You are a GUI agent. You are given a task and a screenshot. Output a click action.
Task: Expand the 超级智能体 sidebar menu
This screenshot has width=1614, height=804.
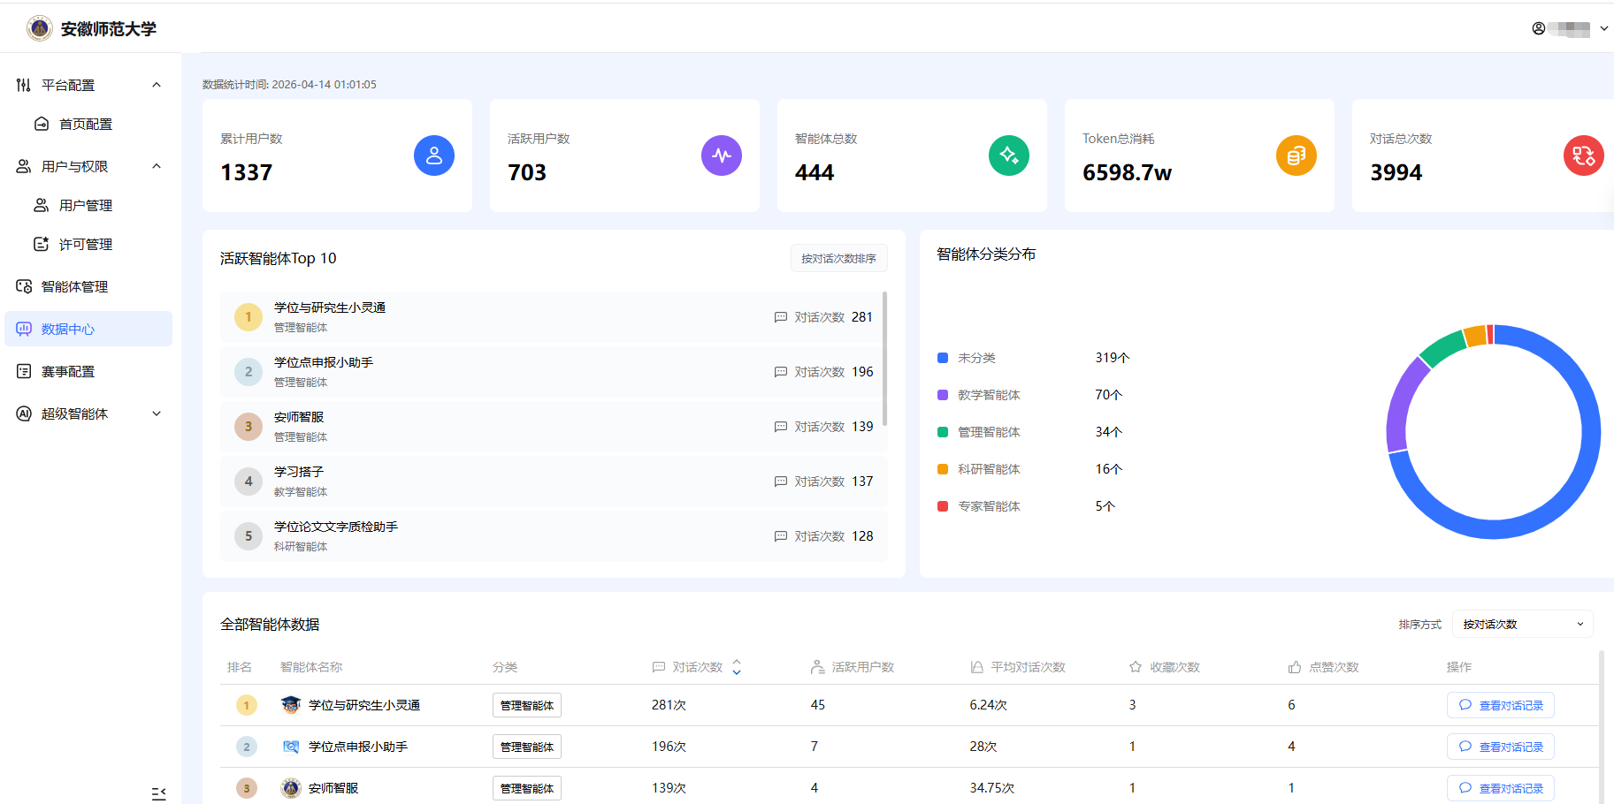click(x=157, y=413)
